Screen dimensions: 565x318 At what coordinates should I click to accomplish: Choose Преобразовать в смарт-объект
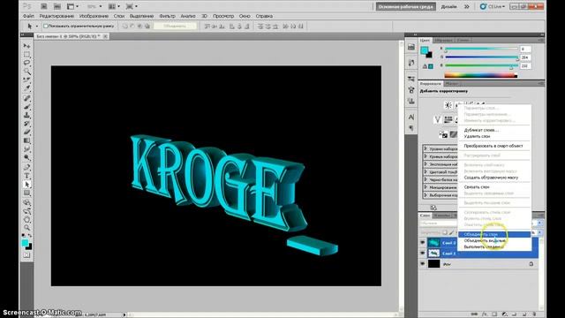point(494,146)
